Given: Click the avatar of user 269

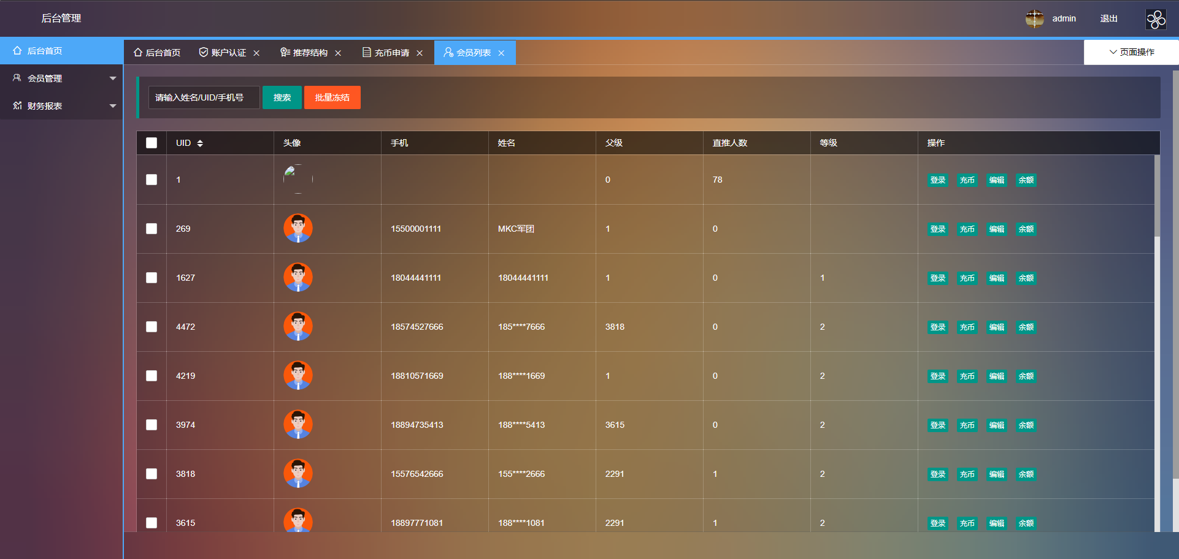Looking at the screenshot, I should tap(298, 228).
